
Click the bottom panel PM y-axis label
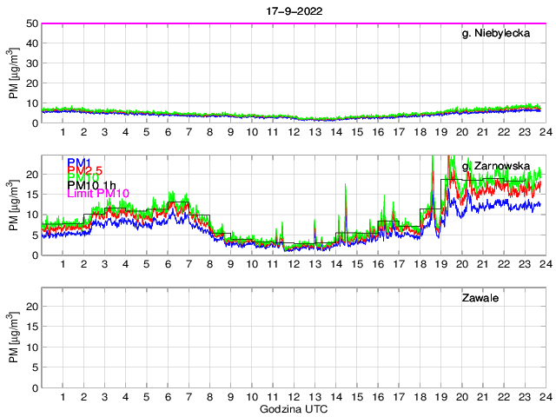click(x=13, y=337)
